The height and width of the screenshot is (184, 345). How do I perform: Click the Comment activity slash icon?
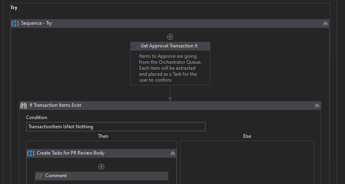point(39,176)
